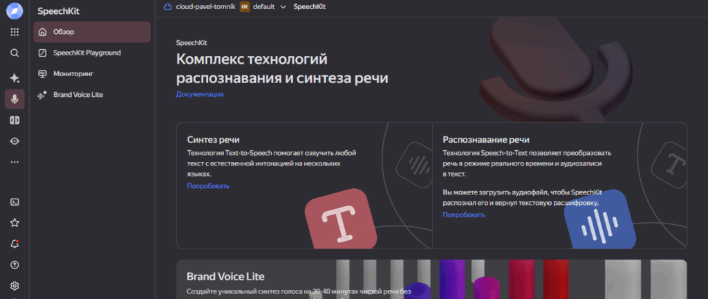The image size is (708, 299).
Task: Click the SpeechKit sidebar title
Action: (x=58, y=11)
